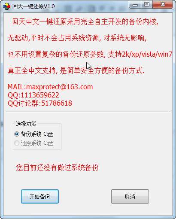The image size is (176, 219).
Task: Click the 您目前还没有做过系统备份 status message
Action: pyautogui.click(x=57, y=167)
